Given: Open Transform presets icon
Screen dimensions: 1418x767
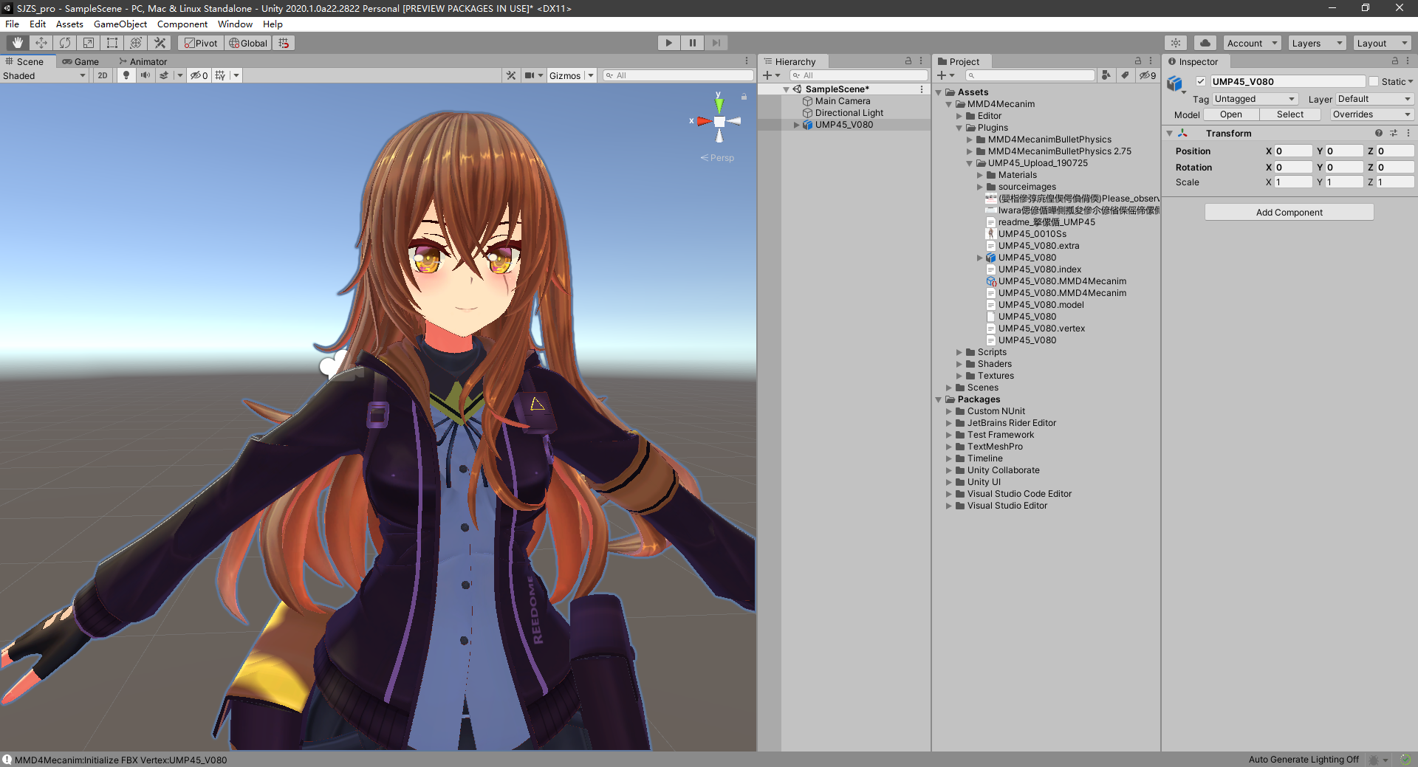Looking at the screenshot, I should pyautogui.click(x=1394, y=134).
